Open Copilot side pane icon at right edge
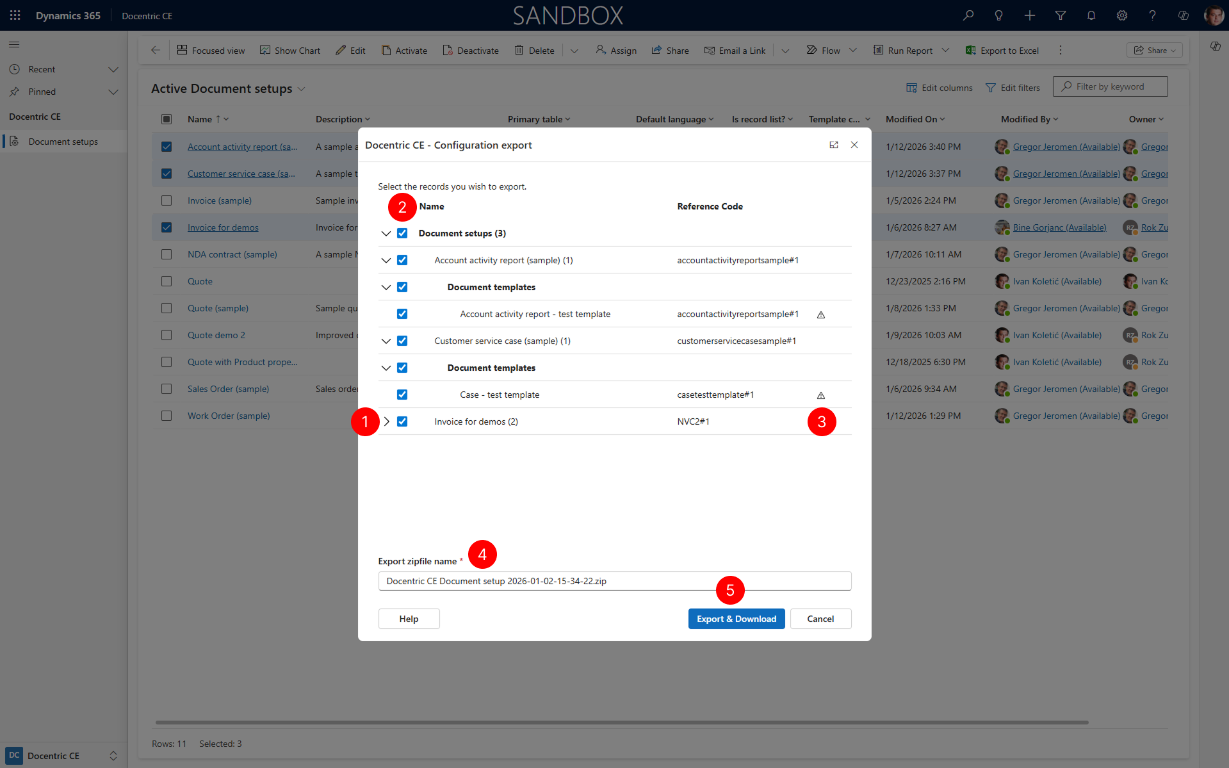The image size is (1229, 768). [x=1215, y=46]
